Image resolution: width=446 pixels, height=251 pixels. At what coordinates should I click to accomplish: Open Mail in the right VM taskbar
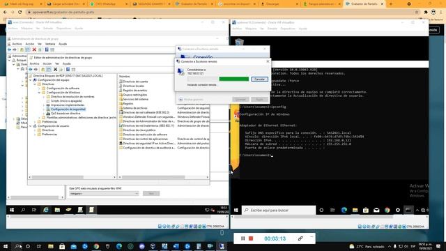coord(376,210)
